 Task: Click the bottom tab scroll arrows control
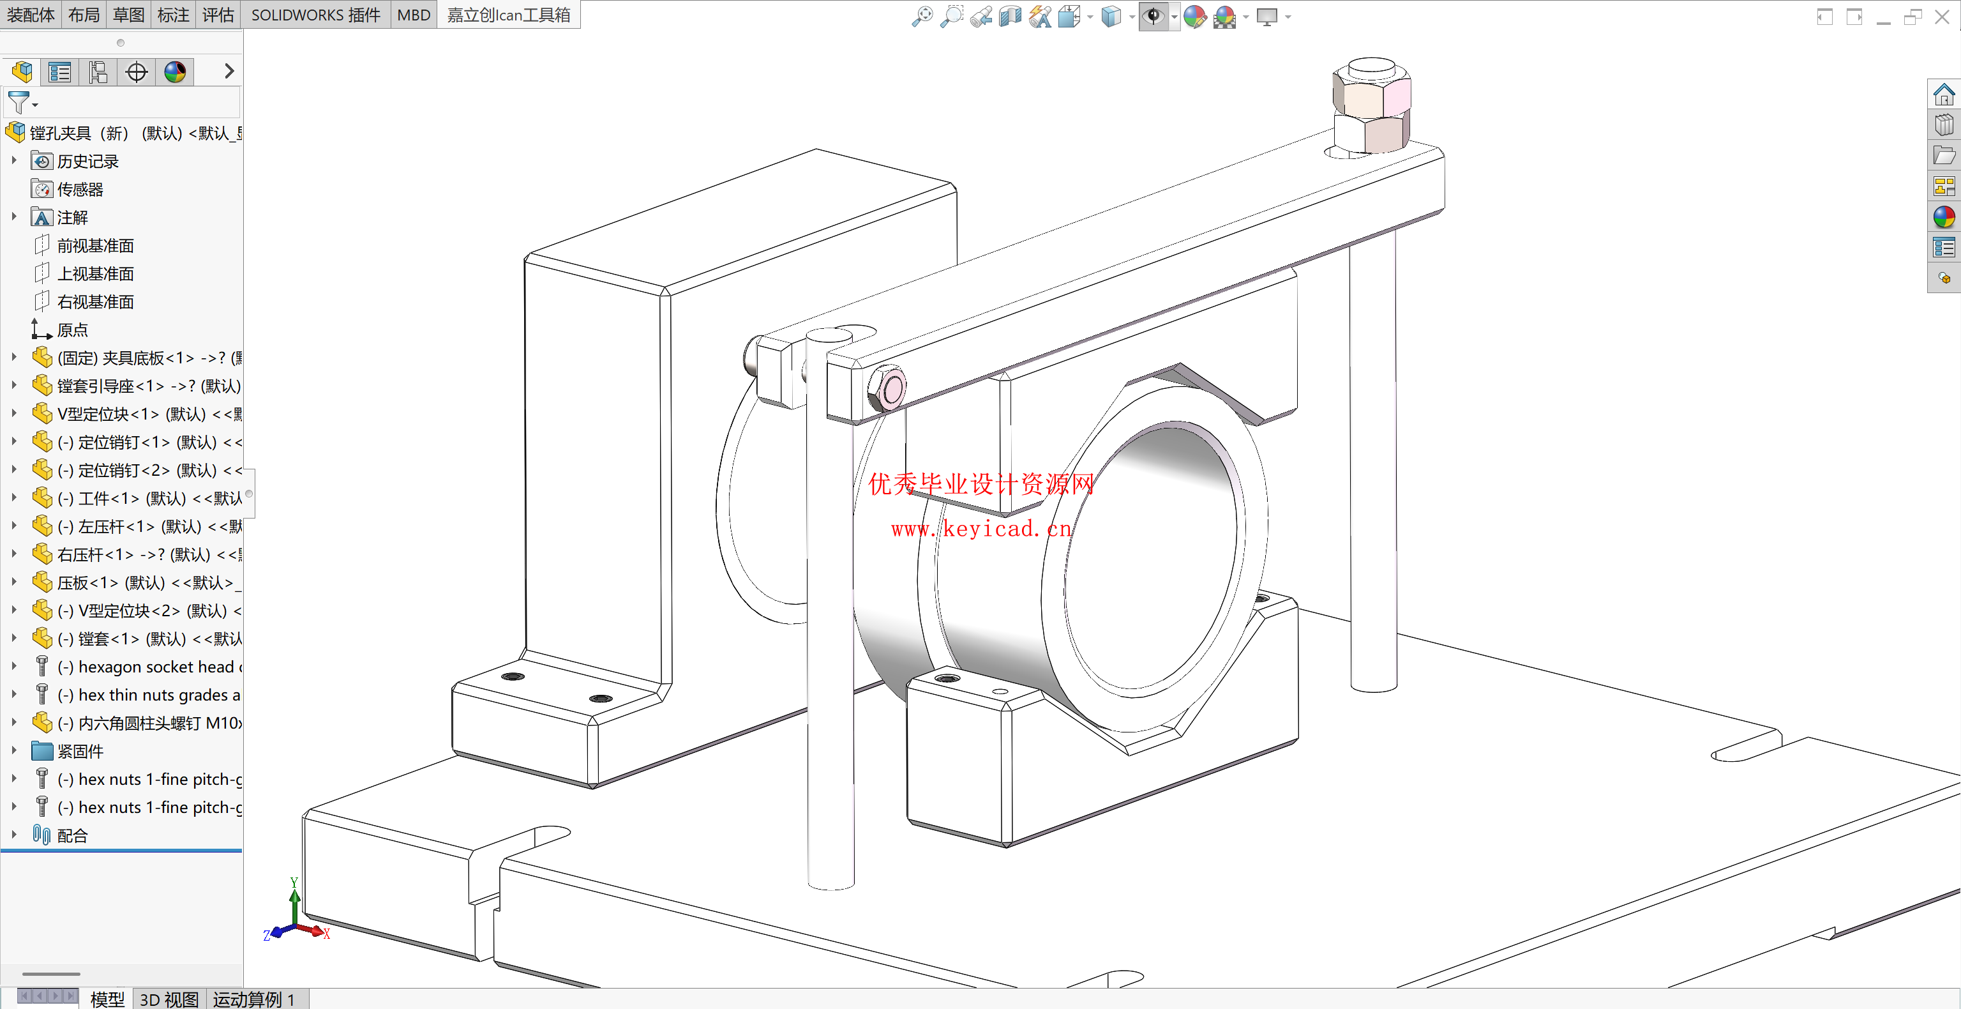pos(47,996)
